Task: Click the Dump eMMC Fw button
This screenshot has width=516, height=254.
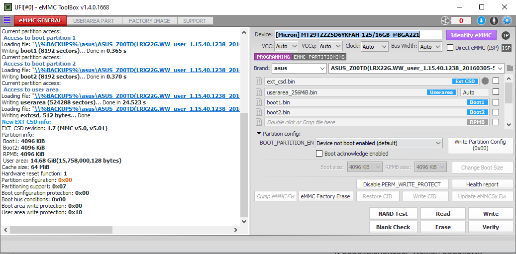Action: coord(276,196)
